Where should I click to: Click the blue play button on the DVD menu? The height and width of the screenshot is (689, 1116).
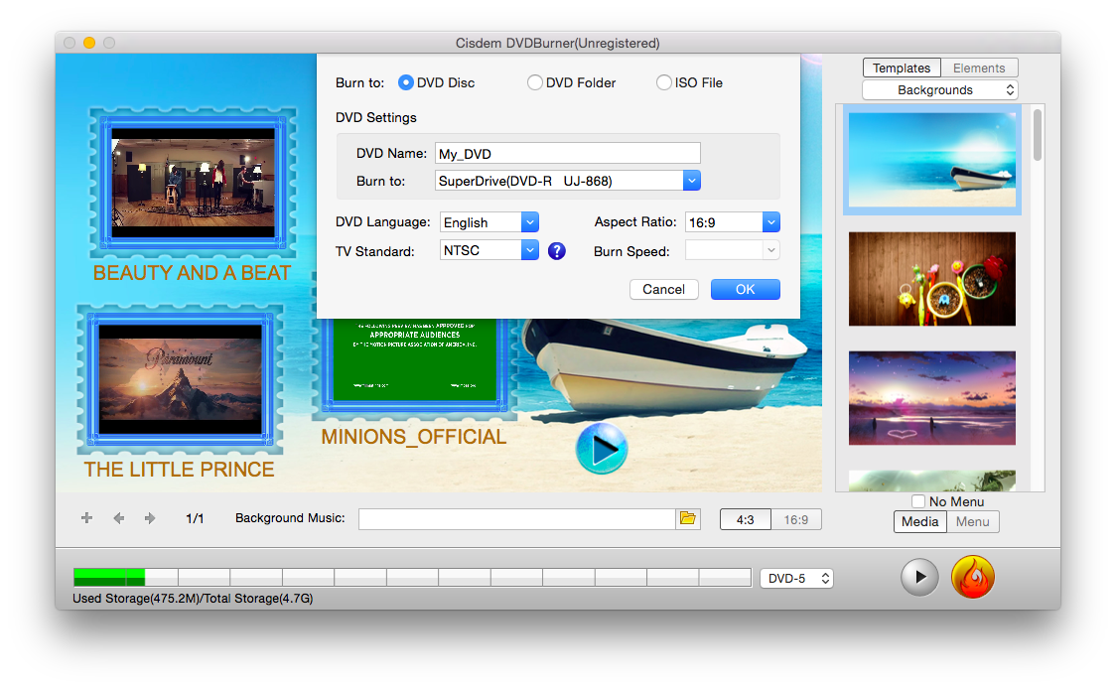[601, 450]
